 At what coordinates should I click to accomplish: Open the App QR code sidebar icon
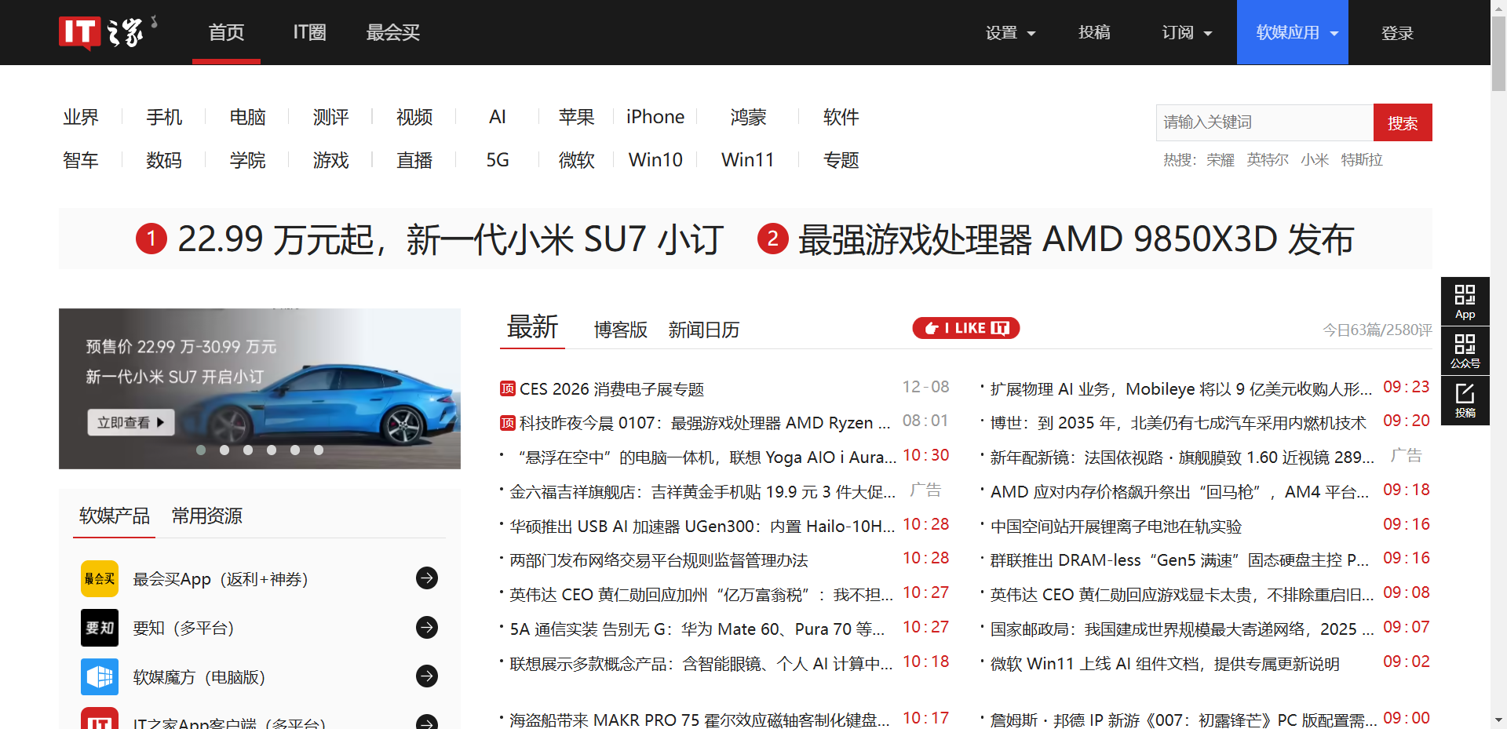(x=1465, y=301)
